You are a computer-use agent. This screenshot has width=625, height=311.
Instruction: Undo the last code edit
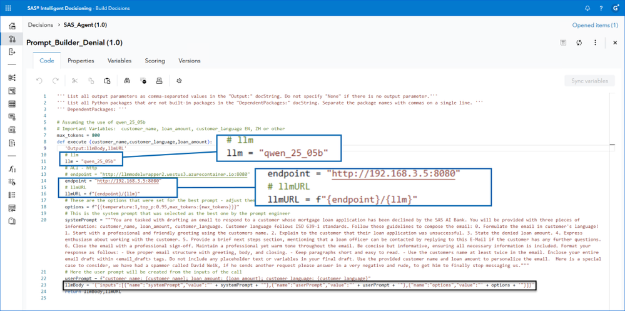pyautogui.click(x=39, y=81)
